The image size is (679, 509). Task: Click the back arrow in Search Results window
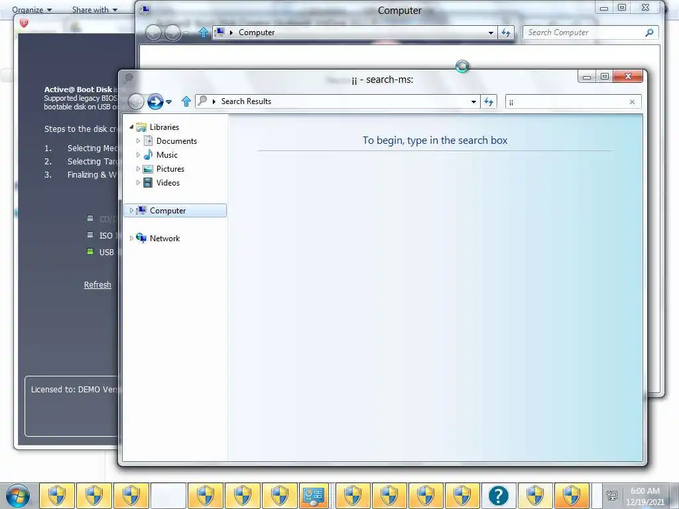coord(136,101)
